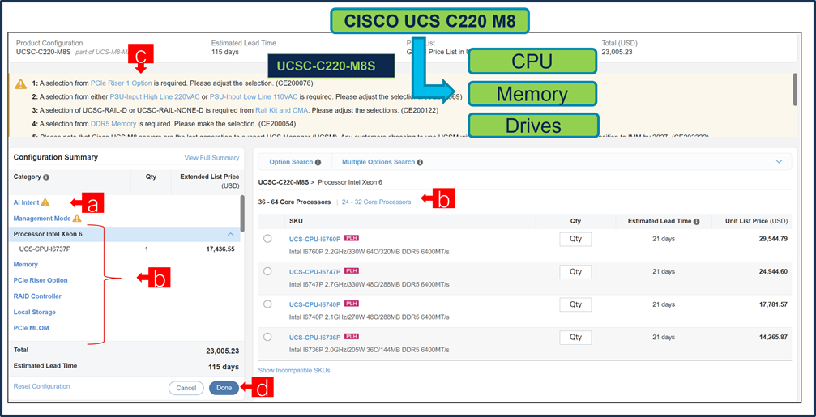Image resolution: width=816 pixels, height=417 pixels.
Task: Click the Qty field for UCS-CPU-I6740P
Action: tap(575, 304)
